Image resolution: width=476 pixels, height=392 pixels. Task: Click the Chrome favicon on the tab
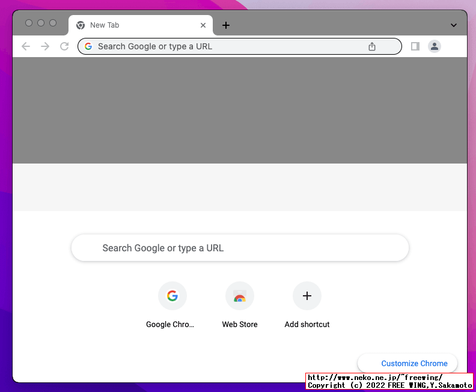click(81, 25)
